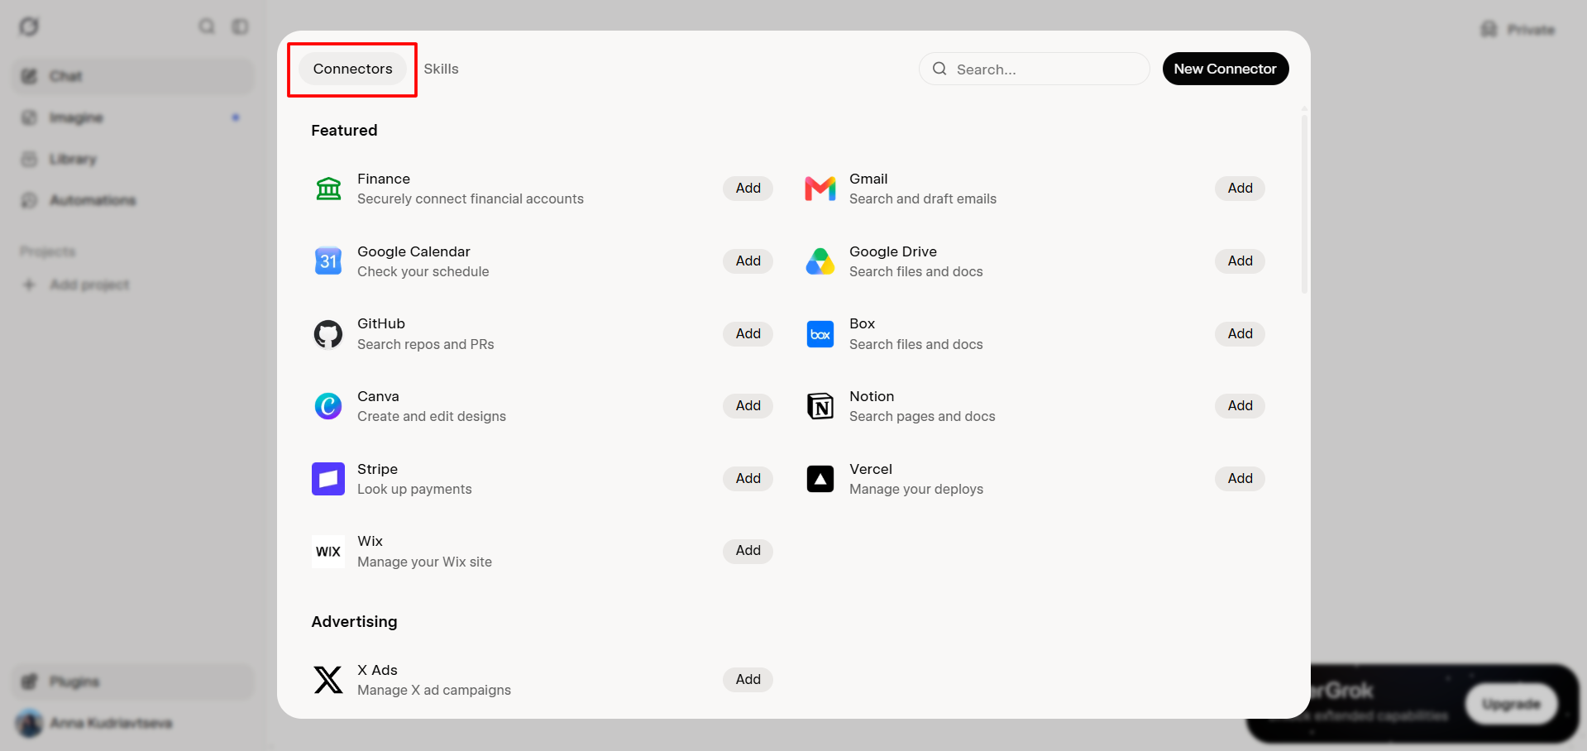This screenshot has height=751, width=1587.
Task: Click the Gmail logo icon
Action: pos(820,189)
